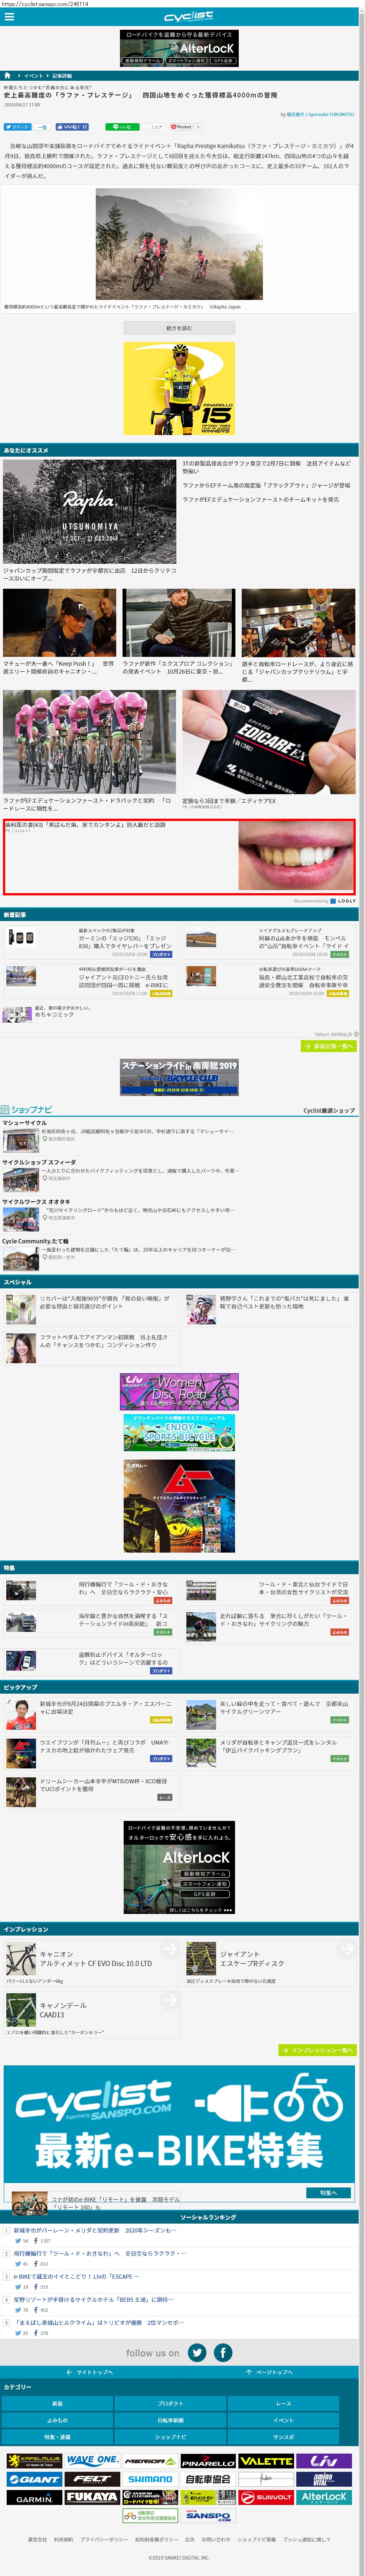The width and height of the screenshot is (365, 2576).
Task: Open イベント breadcrumb link
Action: click(x=33, y=75)
